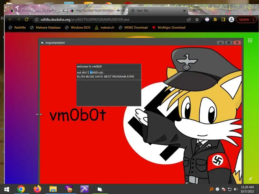Click the round face tray icon
Viewport: 259px width, 194px height.
coord(218,189)
